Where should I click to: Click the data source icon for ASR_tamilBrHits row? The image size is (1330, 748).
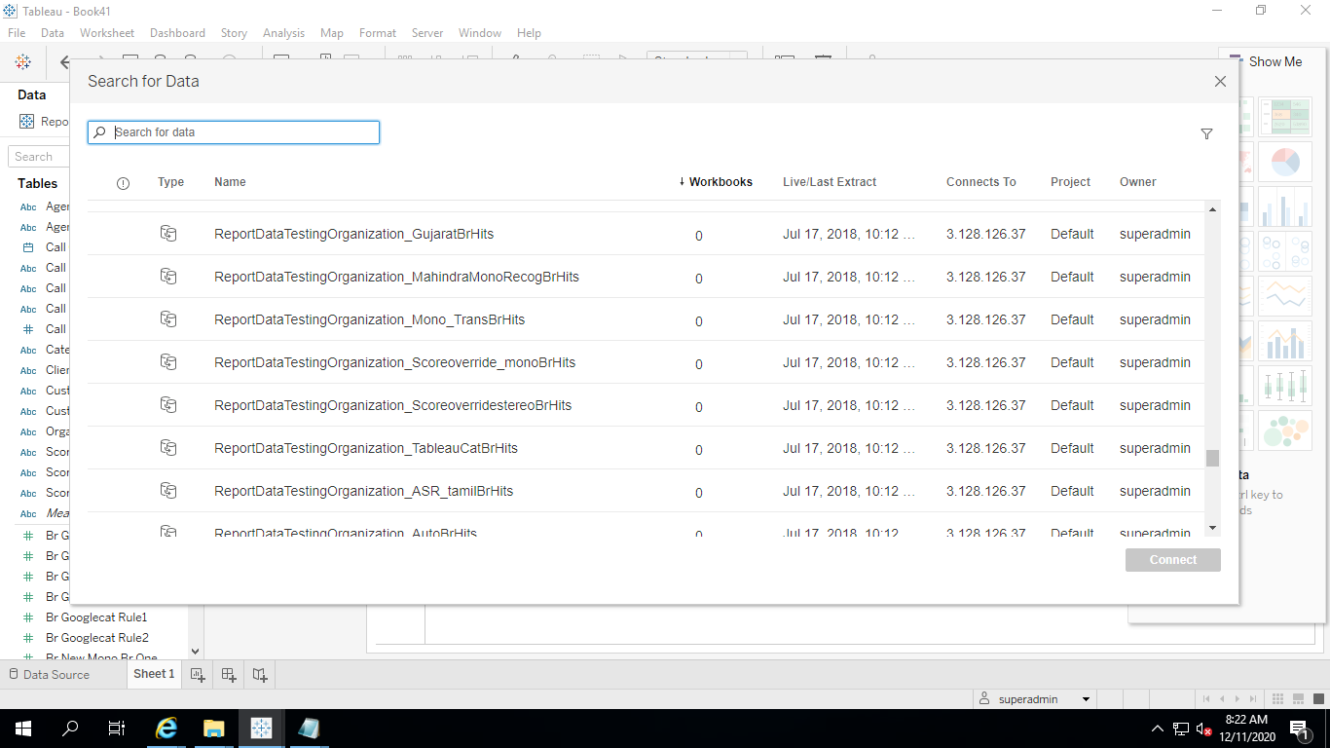point(168,491)
